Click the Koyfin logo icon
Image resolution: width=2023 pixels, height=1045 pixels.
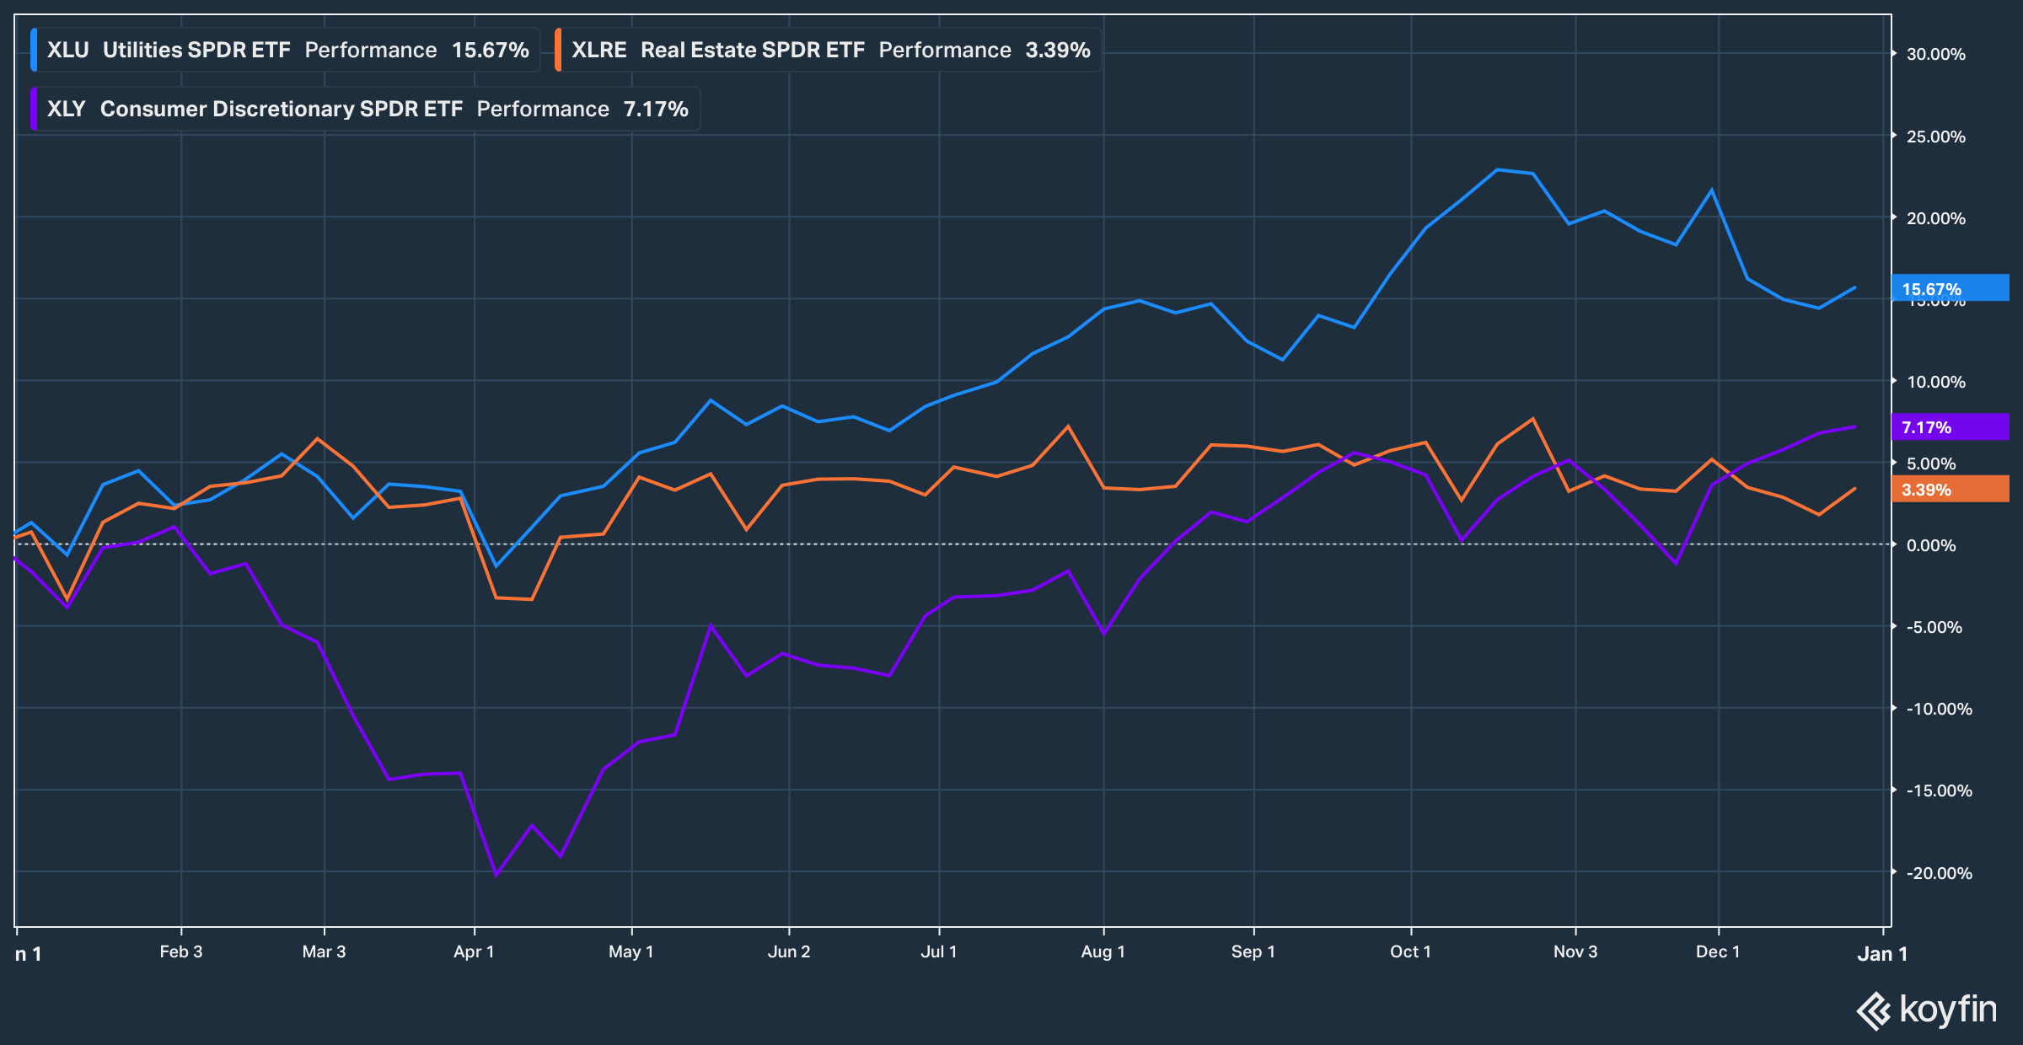coord(1874,1010)
